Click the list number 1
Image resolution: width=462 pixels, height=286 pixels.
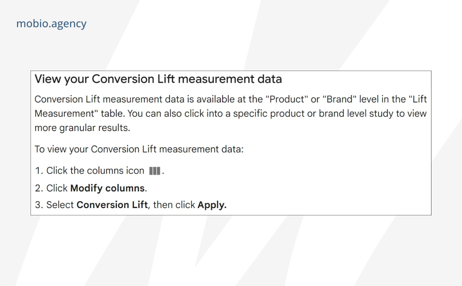[39, 171]
